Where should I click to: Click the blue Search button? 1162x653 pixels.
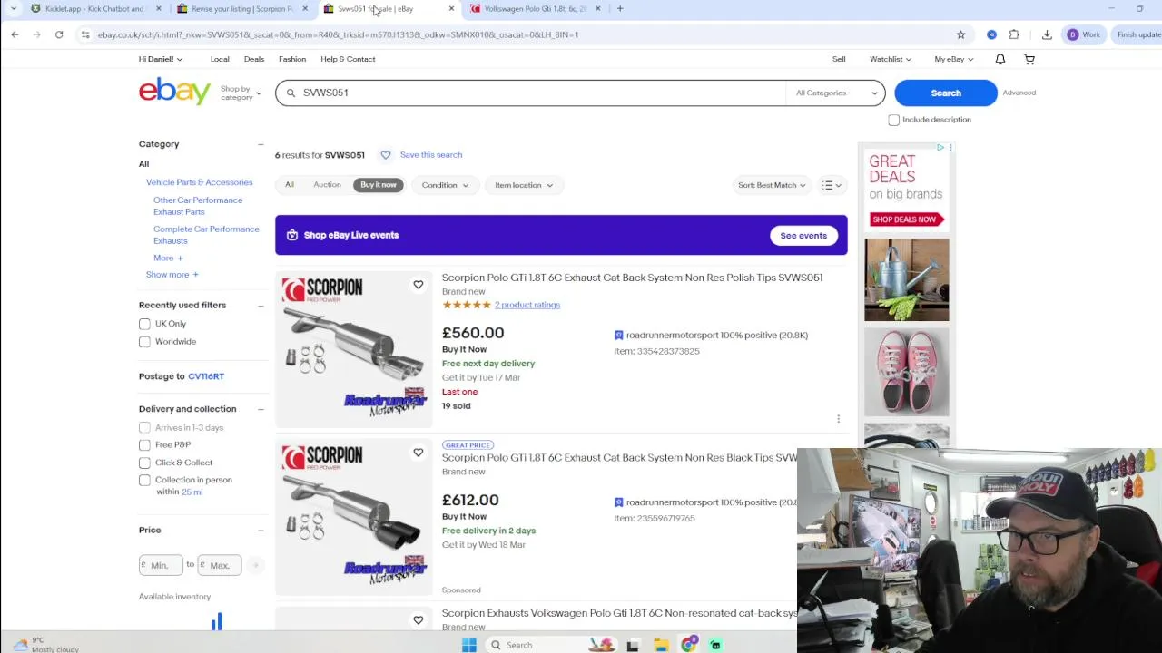(945, 93)
